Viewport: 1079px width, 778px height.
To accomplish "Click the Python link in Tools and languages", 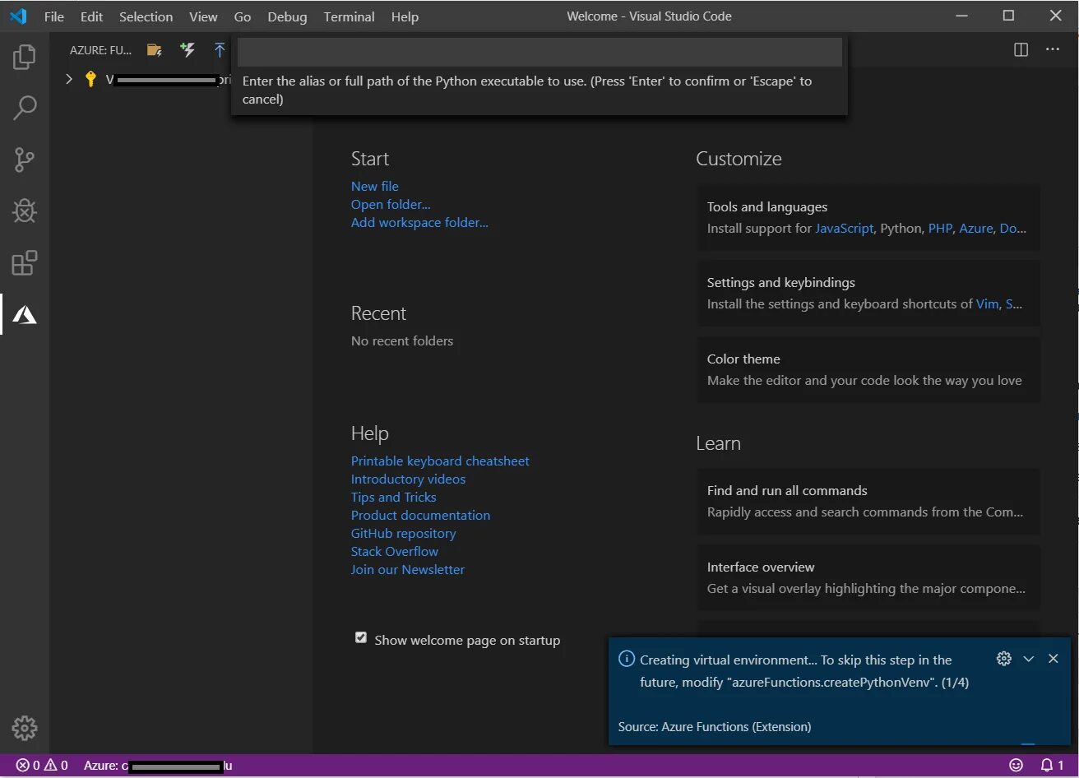I will (x=901, y=229).
